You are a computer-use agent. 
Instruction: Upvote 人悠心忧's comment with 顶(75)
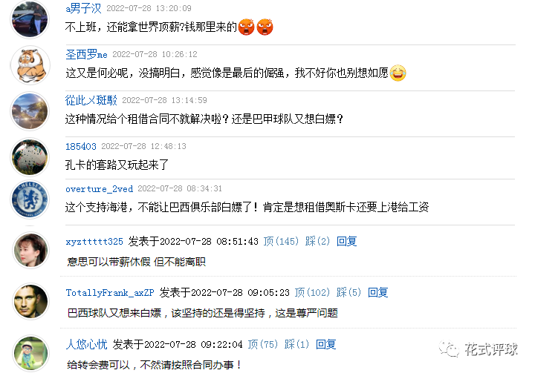pos(263,344)
